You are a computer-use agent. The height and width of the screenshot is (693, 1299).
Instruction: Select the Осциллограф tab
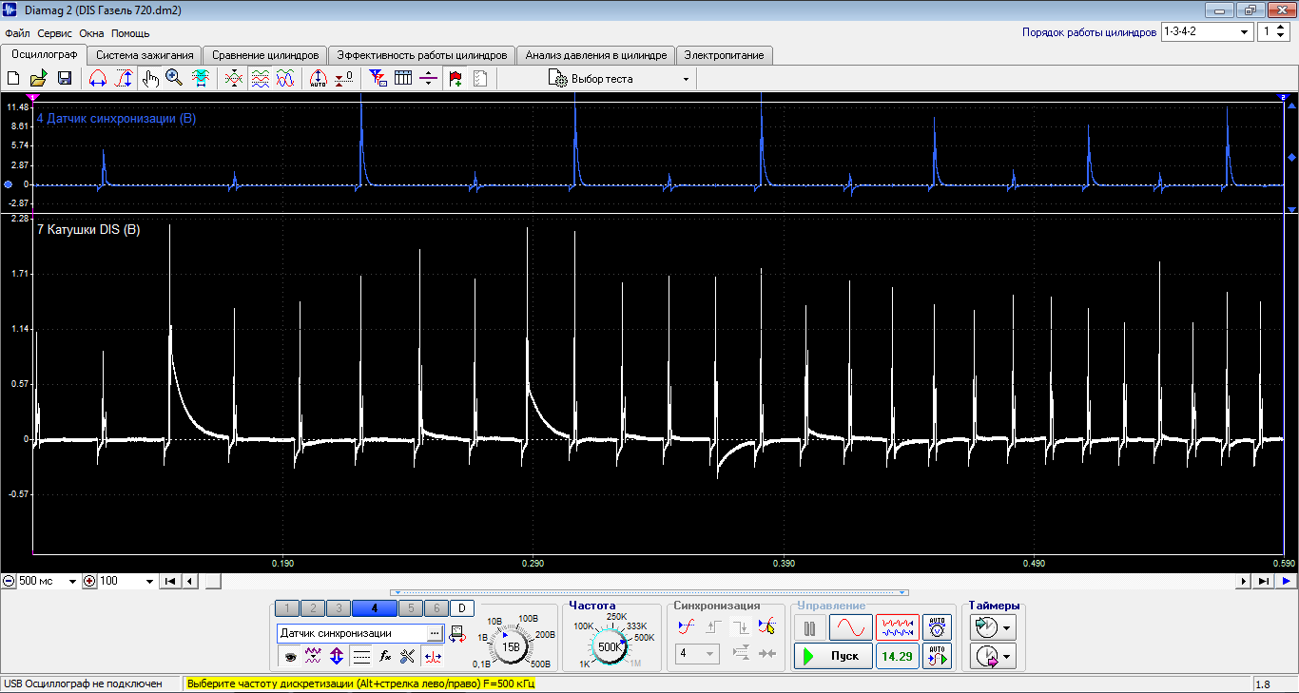[x=44, y=54]
